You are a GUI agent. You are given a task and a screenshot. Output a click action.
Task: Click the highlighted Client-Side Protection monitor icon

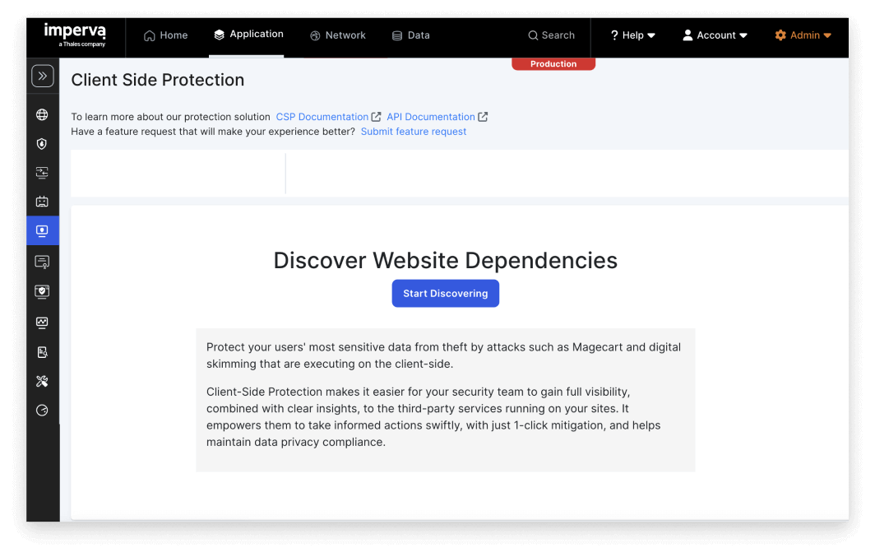pyautogui.click(x=42, y=230)
